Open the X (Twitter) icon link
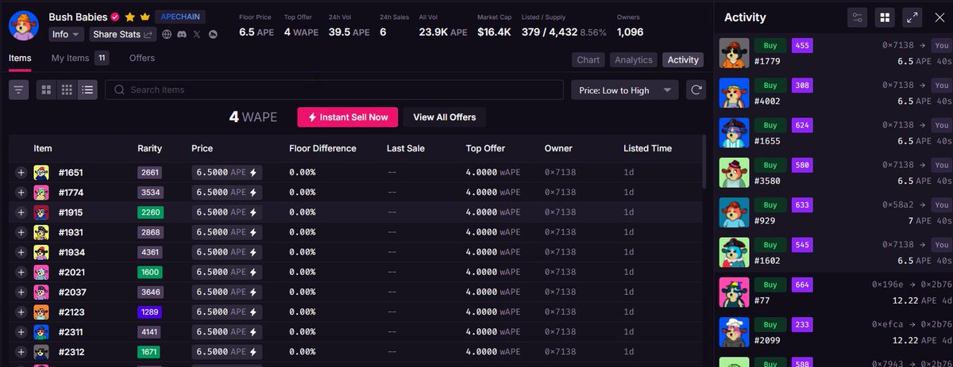 [x=197, y=35]
